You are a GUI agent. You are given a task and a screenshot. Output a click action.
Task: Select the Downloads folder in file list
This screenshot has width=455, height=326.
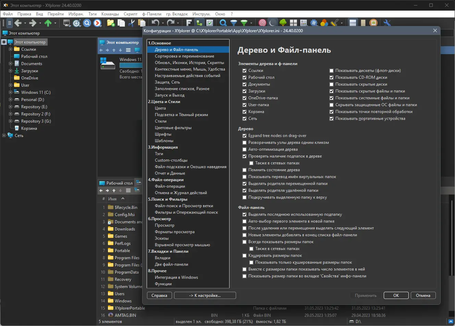[125, 229]
